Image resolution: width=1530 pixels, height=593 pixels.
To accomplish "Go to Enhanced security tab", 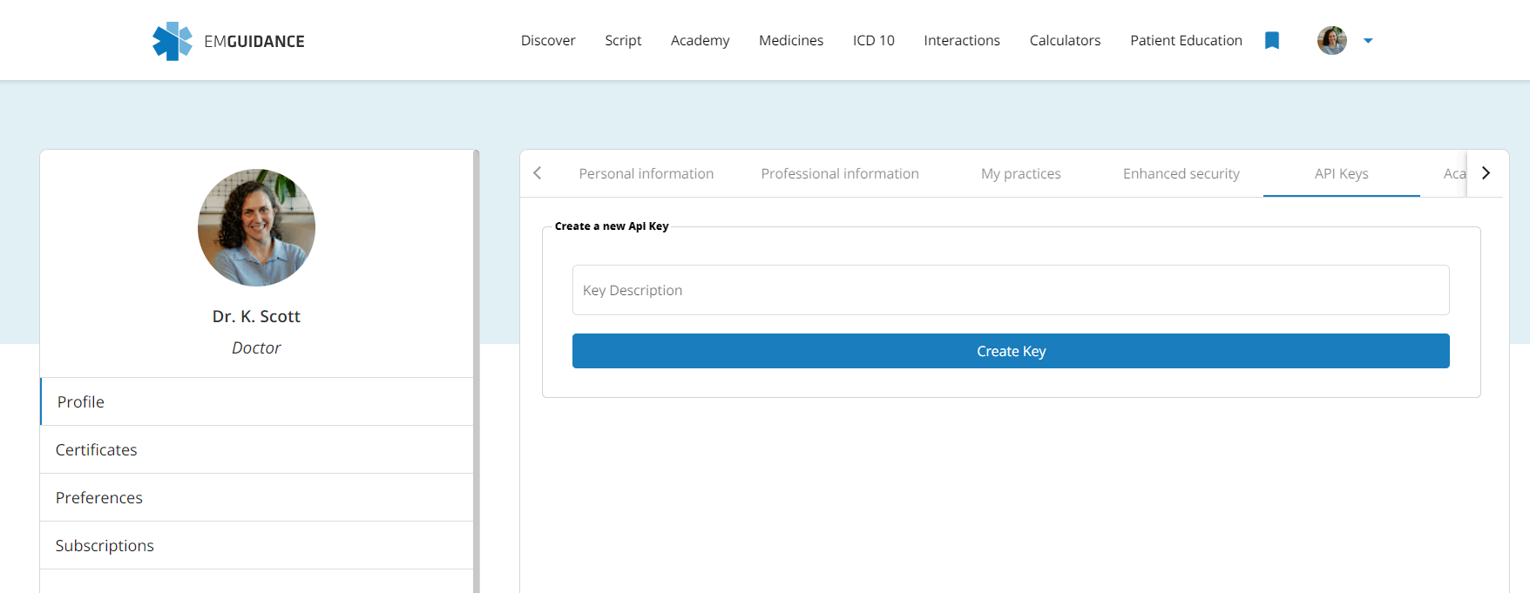I will (x=1181, y=174).
